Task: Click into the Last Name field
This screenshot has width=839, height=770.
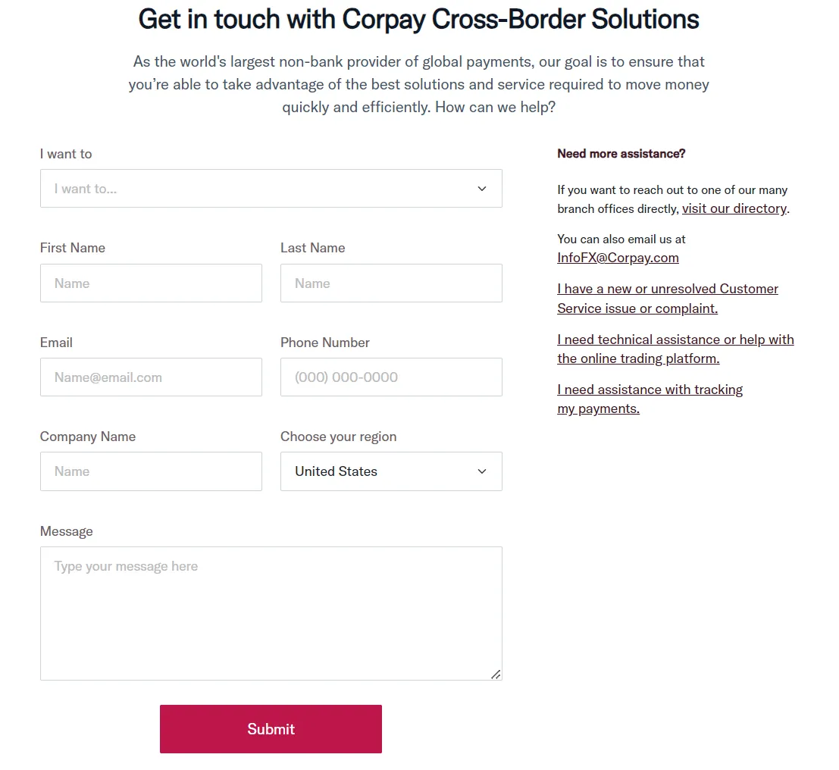Action: click(391, 283)
